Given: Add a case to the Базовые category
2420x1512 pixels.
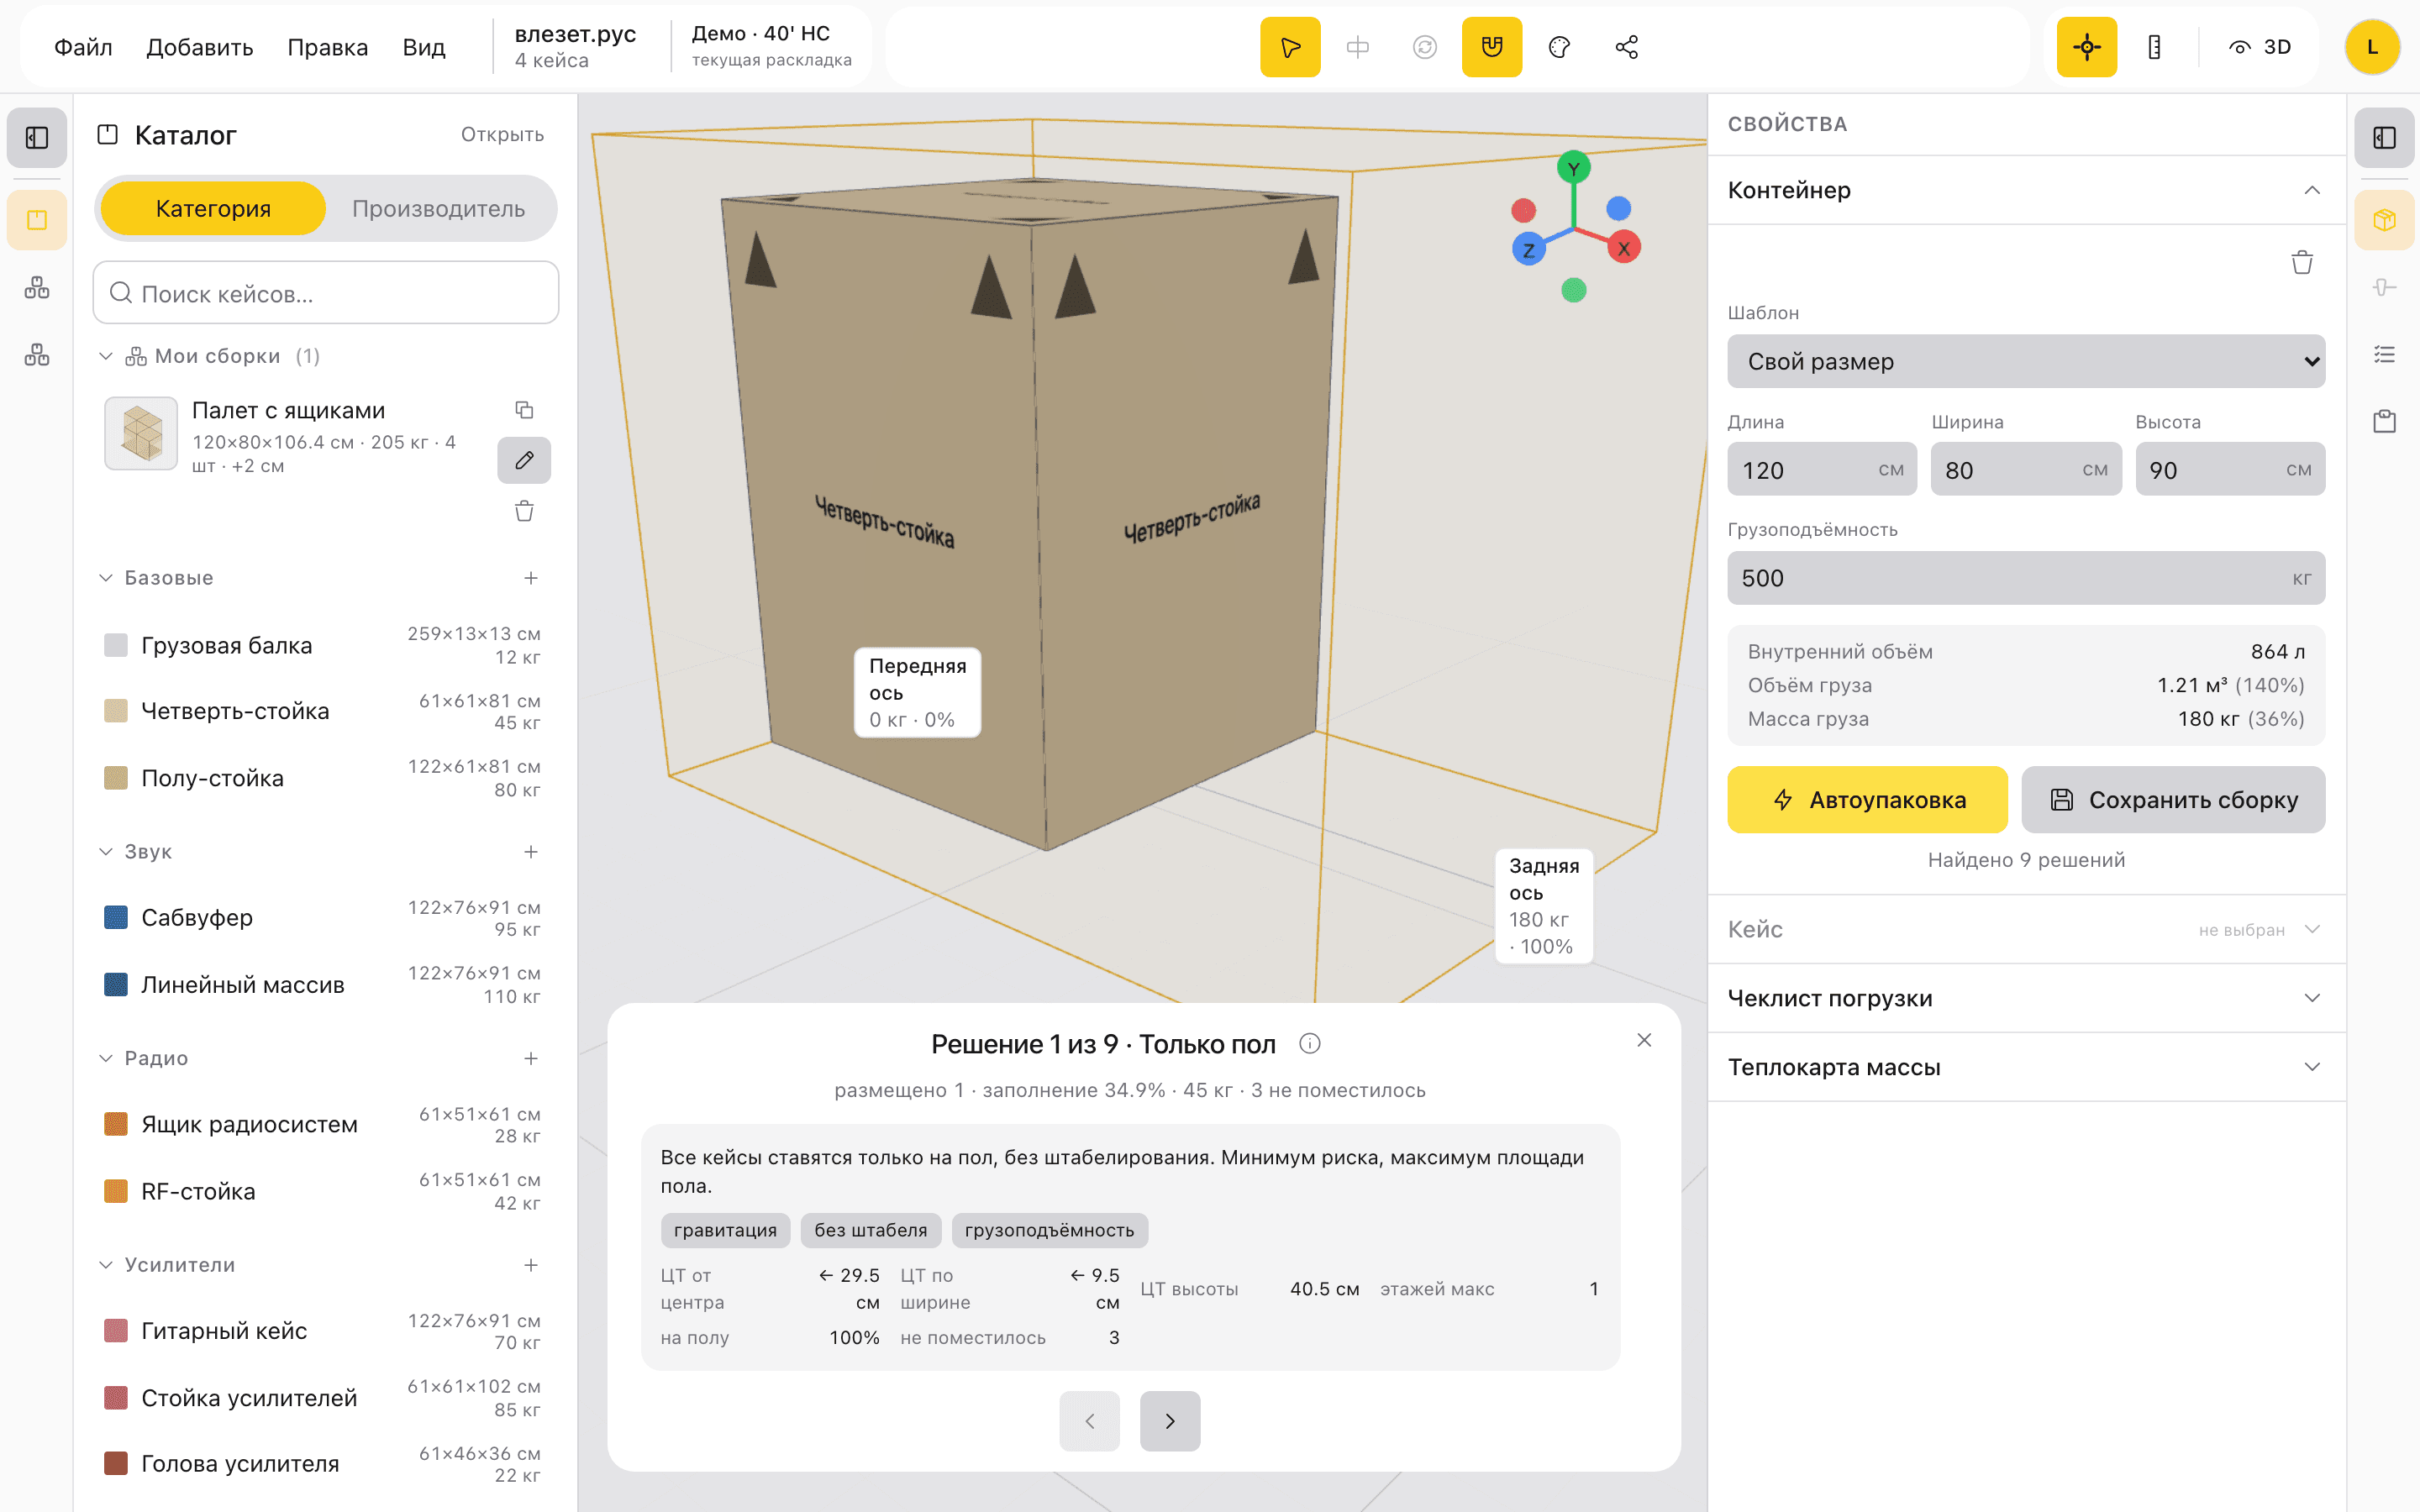Looking at the screenshot, I should tap(531, 578).
